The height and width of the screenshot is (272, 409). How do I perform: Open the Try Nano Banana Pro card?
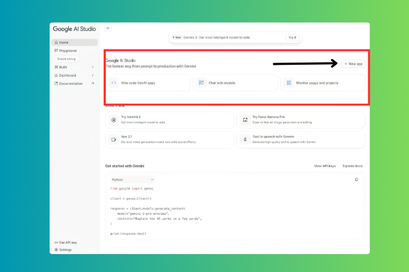pos(301,120)
